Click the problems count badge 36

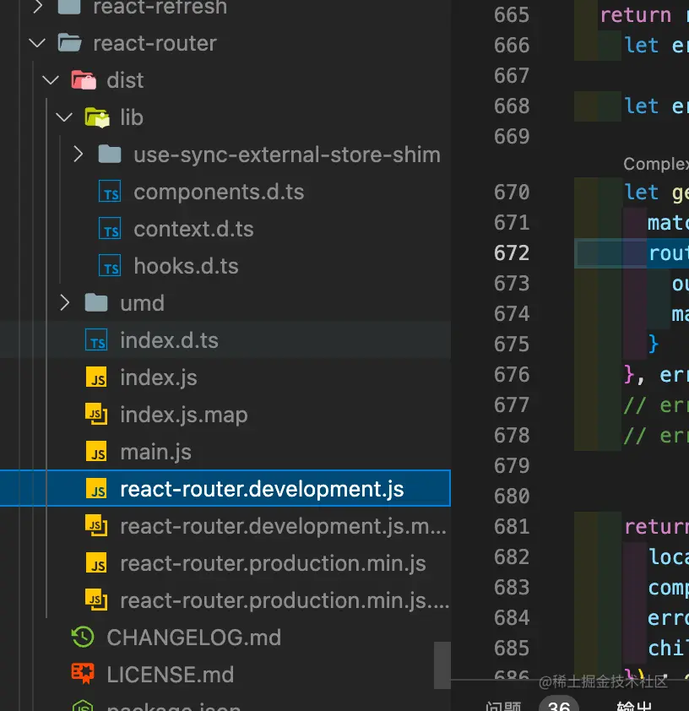559,706
